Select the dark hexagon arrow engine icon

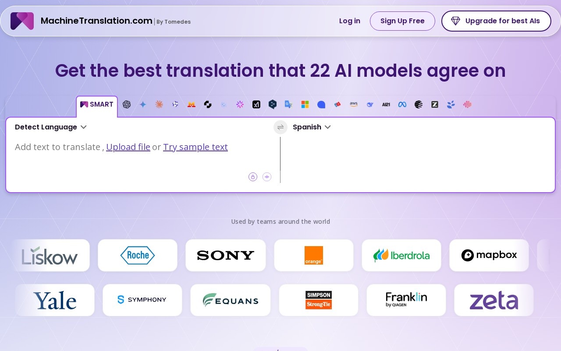point(273,104)
